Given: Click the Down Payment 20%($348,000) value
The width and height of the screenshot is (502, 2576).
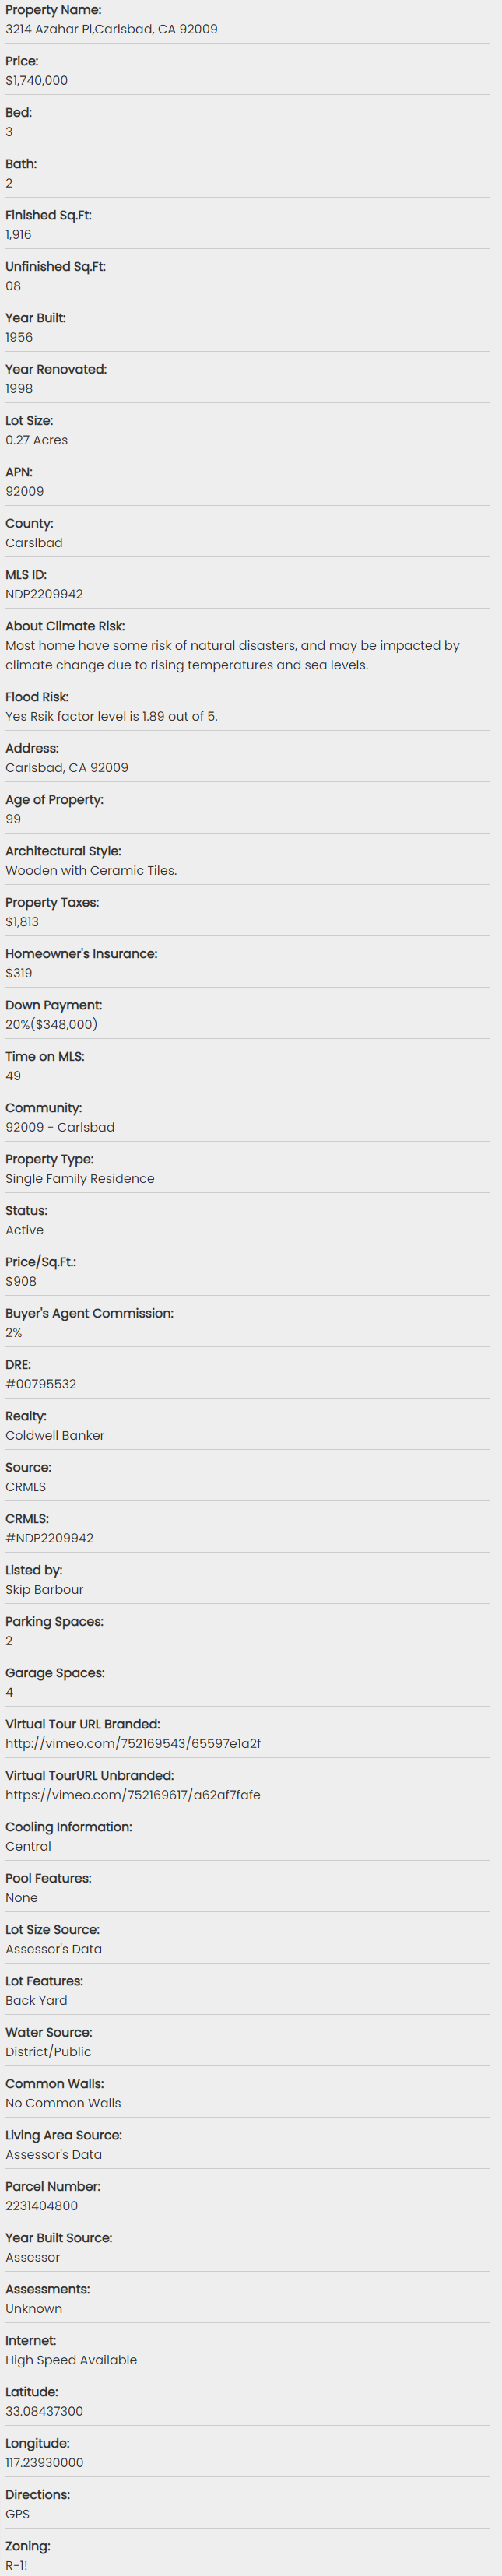Looking at the screenshot, I should pos(51,1024).
